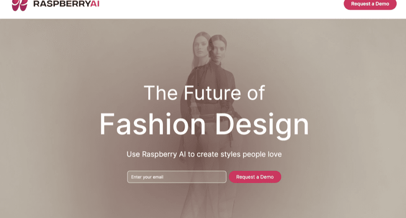Click the Raspberry AI logo icon
This screenshot has width=406, height=218.
click(20, 5)
